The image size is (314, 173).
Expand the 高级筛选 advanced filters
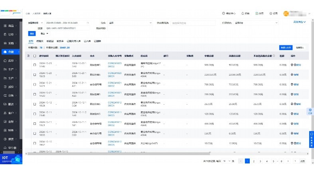[299, 22]
